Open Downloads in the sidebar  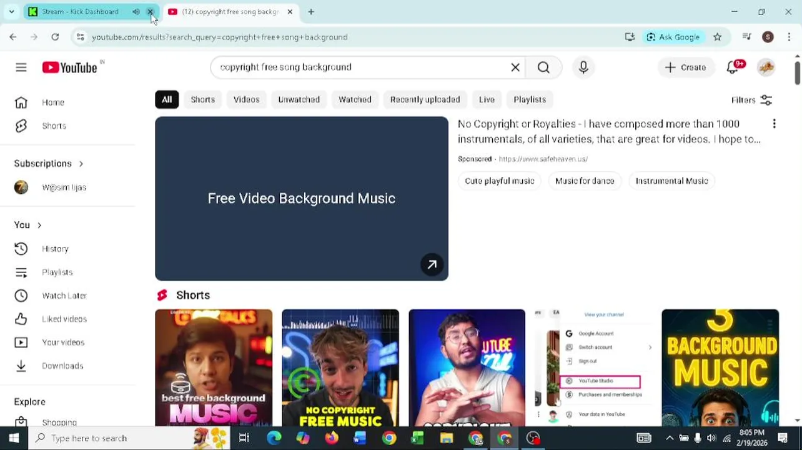[x=67, y=366]
